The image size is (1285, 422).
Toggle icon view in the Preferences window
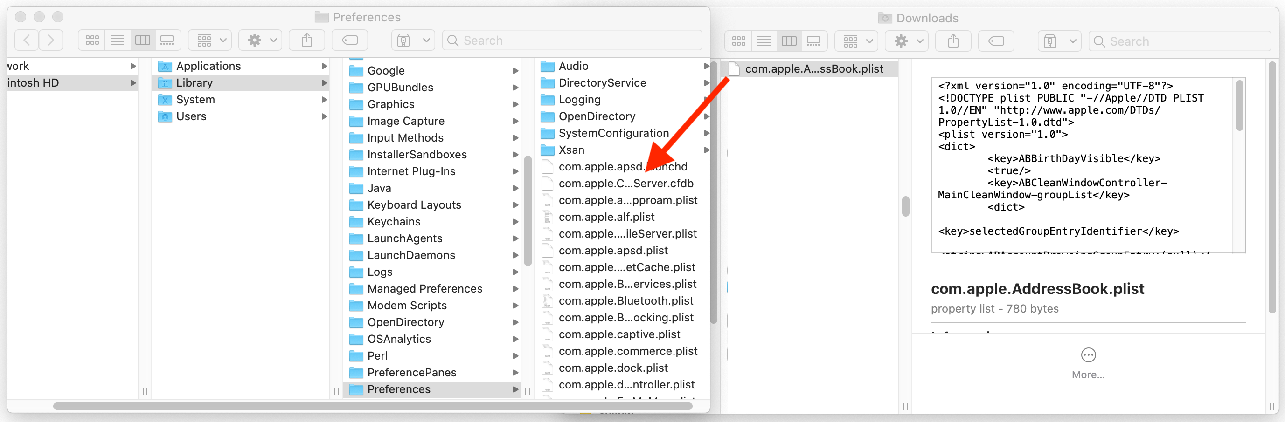click(x=92, y=40)
